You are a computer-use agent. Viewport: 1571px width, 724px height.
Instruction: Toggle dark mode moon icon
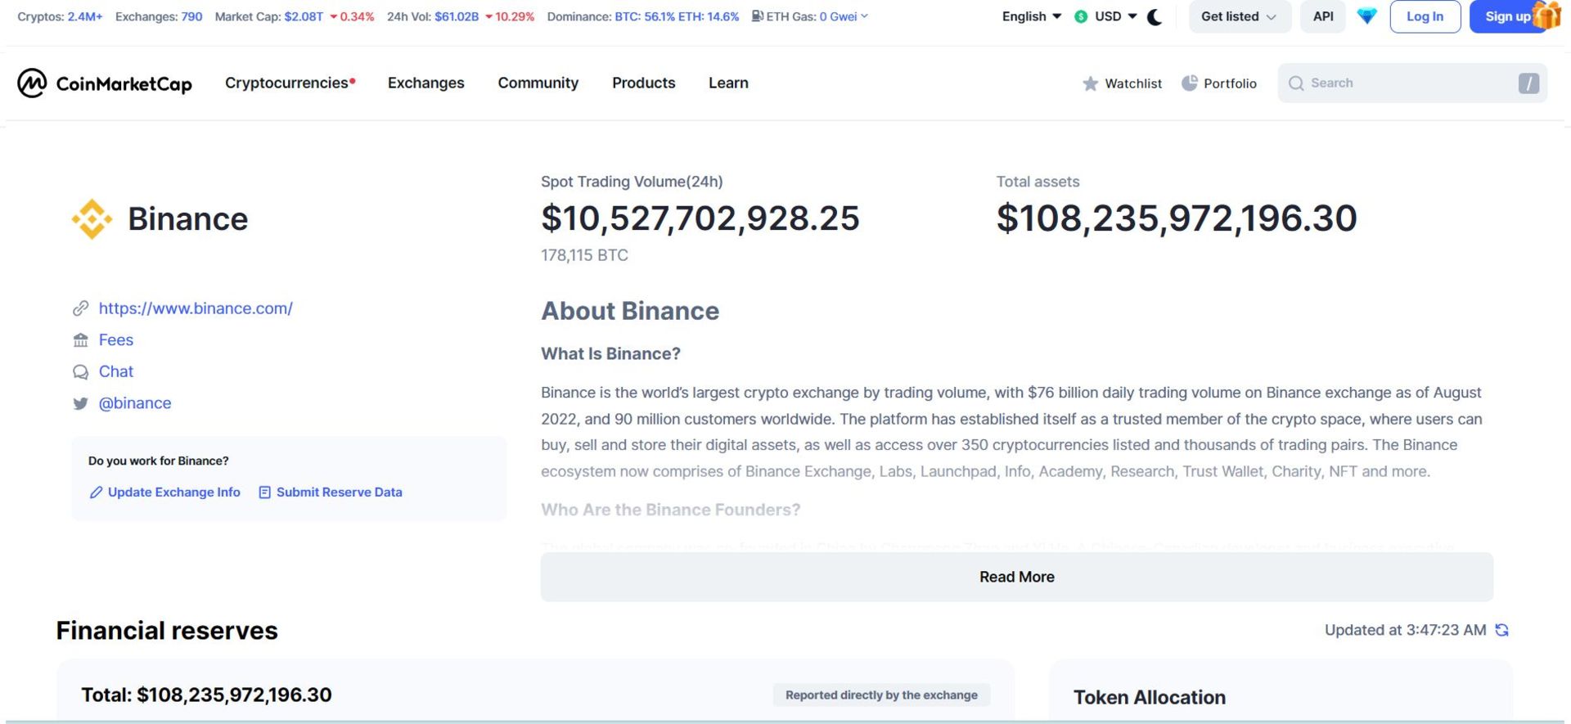click(x=1155, y=16)
